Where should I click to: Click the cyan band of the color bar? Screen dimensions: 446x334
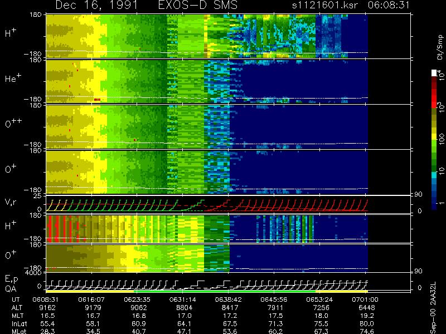coord(434,175)
